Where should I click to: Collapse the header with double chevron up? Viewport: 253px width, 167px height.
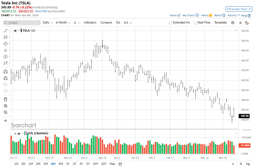(x=240, y=23)
